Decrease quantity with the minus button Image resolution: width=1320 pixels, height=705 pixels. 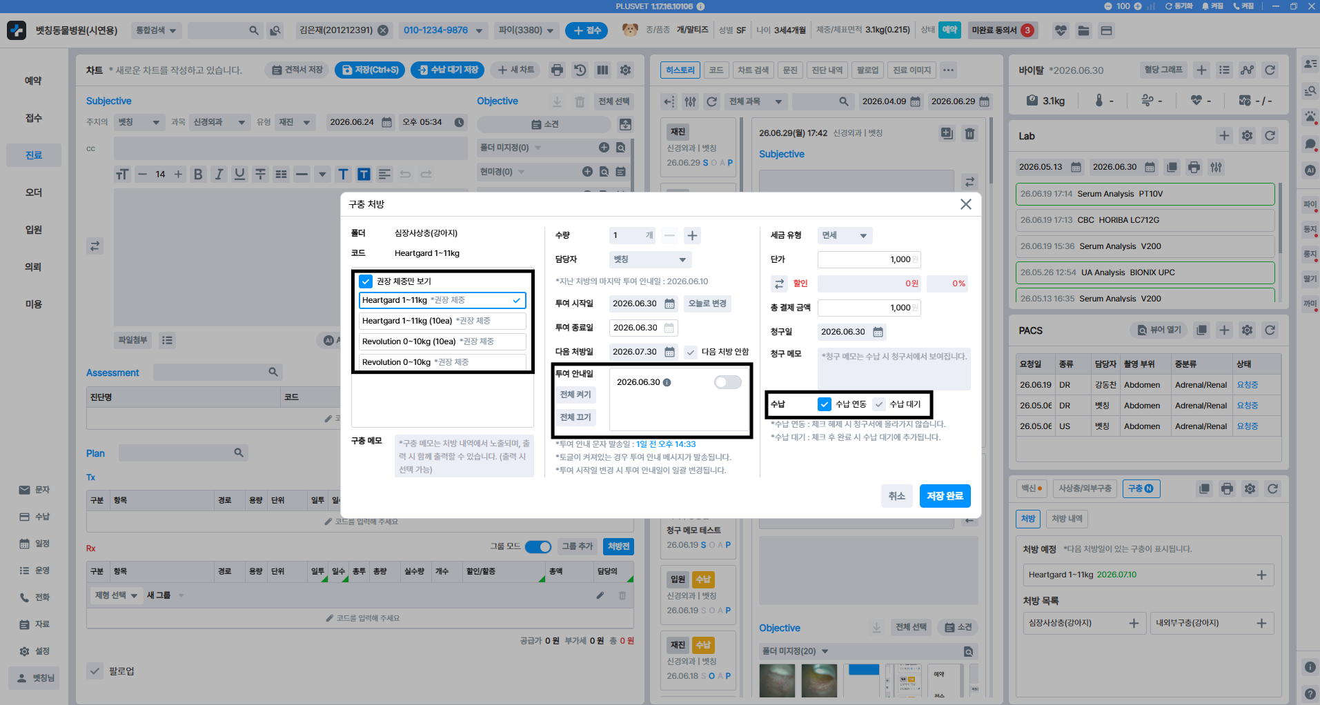point(669,236)
